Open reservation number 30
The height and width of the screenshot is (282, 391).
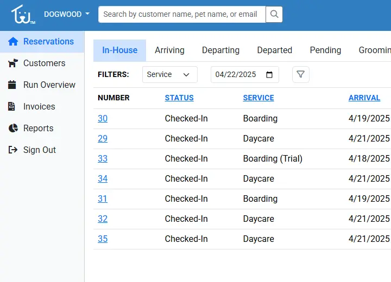[103, 119]
